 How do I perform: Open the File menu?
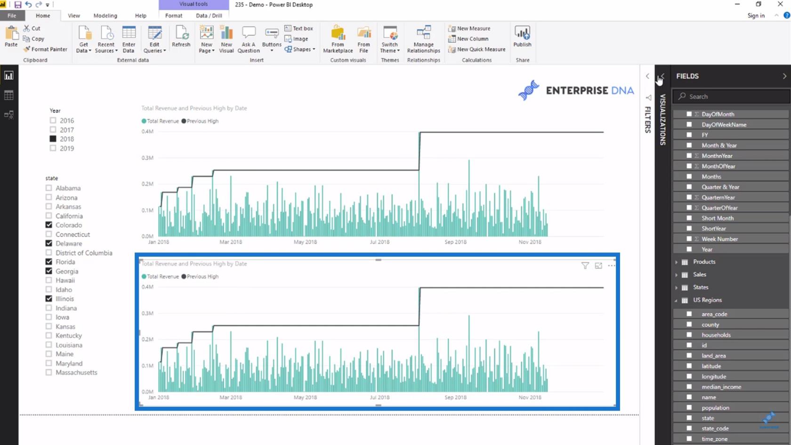point(12,16)
